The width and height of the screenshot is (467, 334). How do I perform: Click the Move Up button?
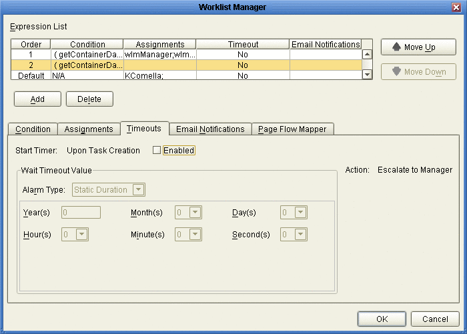coord(418,47)
